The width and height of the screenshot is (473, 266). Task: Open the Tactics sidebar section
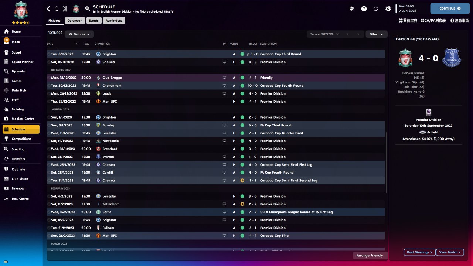click(17, 81)
